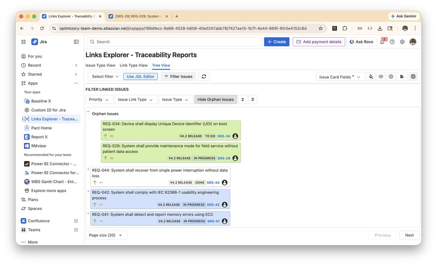Viewport: 437px width, 266px height.
Task: Open Custom ID for Jira app
Action: [48, 110]
